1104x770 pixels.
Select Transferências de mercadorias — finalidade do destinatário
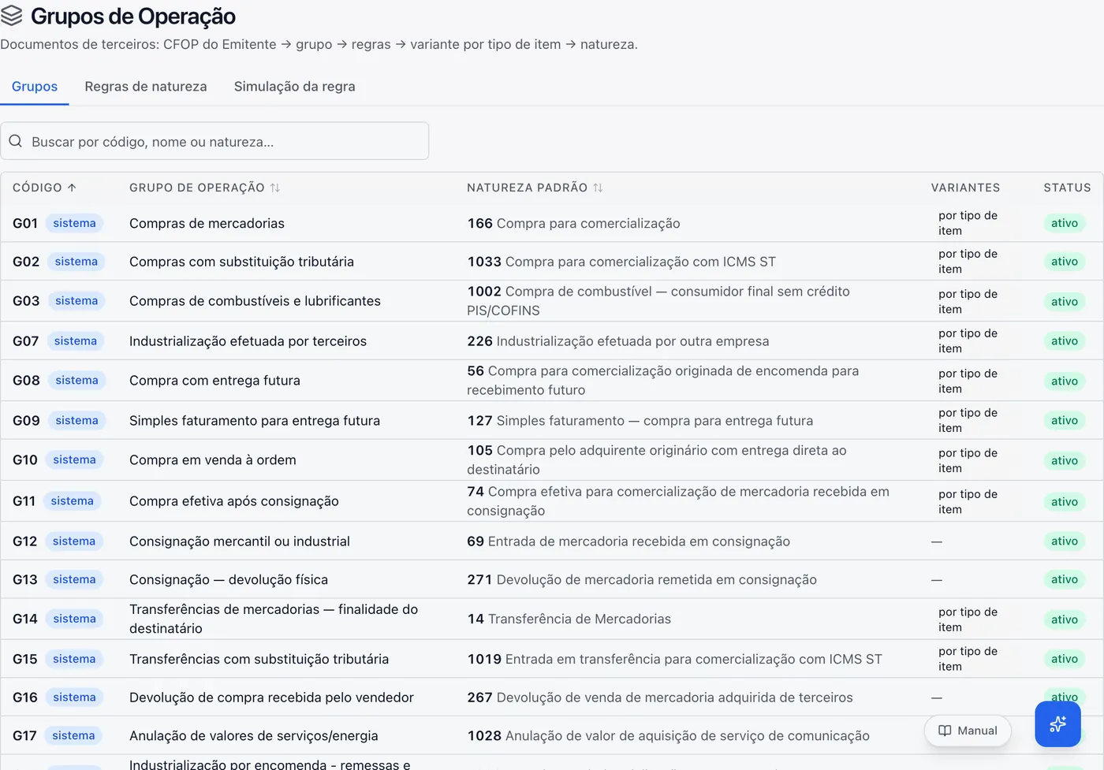(274, 619)
